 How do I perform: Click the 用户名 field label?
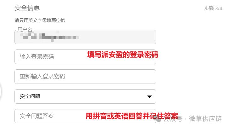tap(25, 29)
